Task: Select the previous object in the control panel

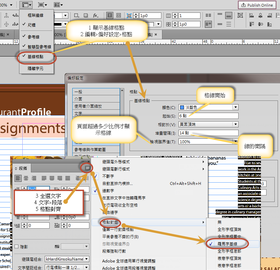Action: coord(15,15)
